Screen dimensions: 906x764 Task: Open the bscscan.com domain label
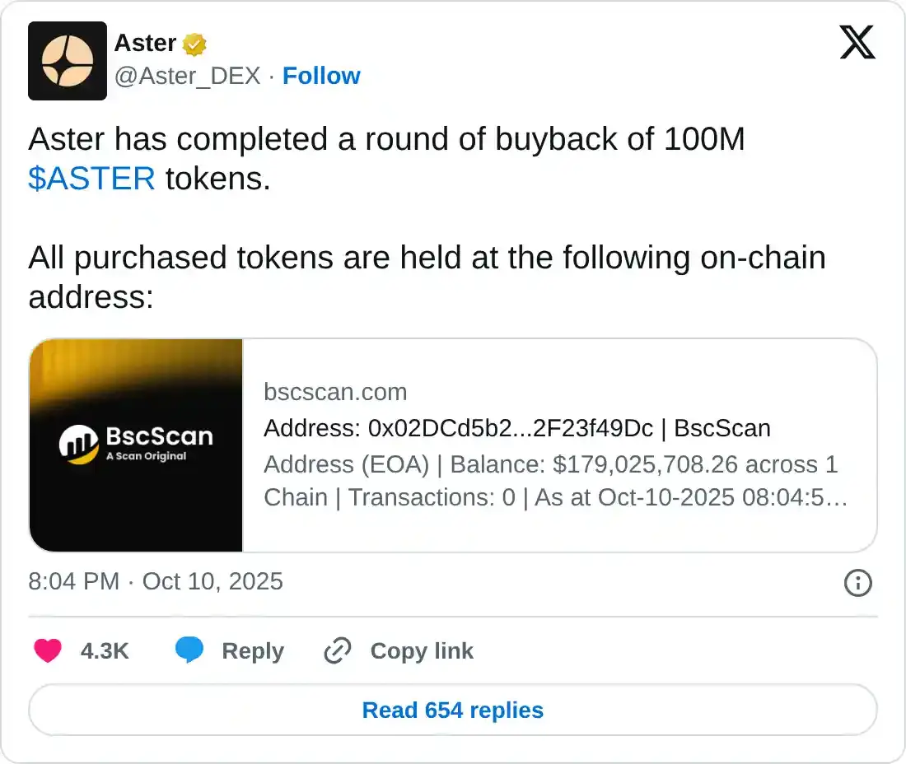pos(335,392)
